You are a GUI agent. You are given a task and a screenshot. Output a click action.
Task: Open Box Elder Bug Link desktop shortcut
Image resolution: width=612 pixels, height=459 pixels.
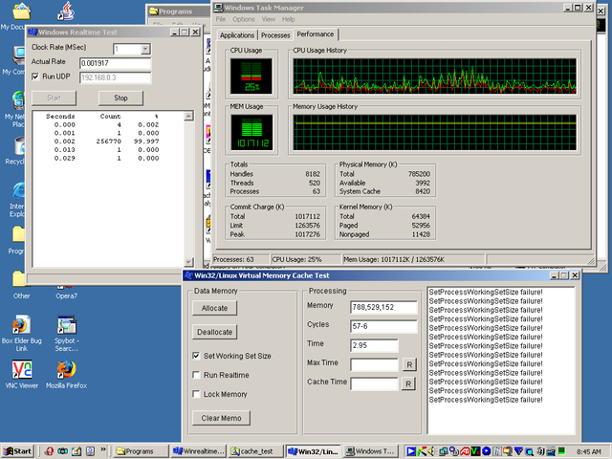pos(21,333)
